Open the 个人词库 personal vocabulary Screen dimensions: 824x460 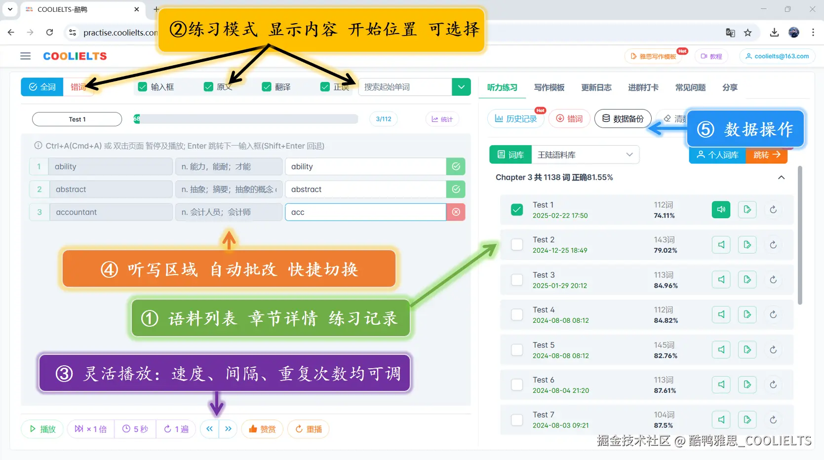(x=716, y=155)
